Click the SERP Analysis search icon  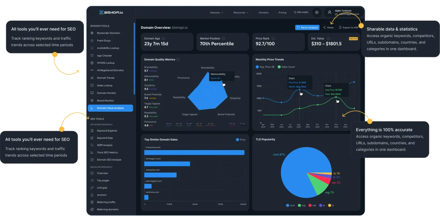point(92,145)
